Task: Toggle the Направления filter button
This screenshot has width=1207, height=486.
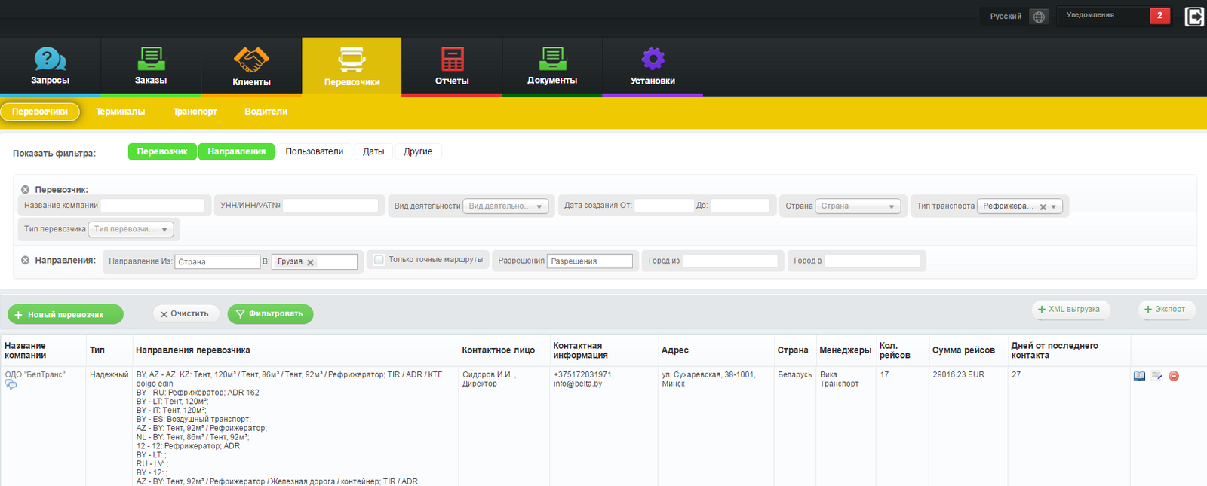Action: pyautogui.click(x=237, y=151)
